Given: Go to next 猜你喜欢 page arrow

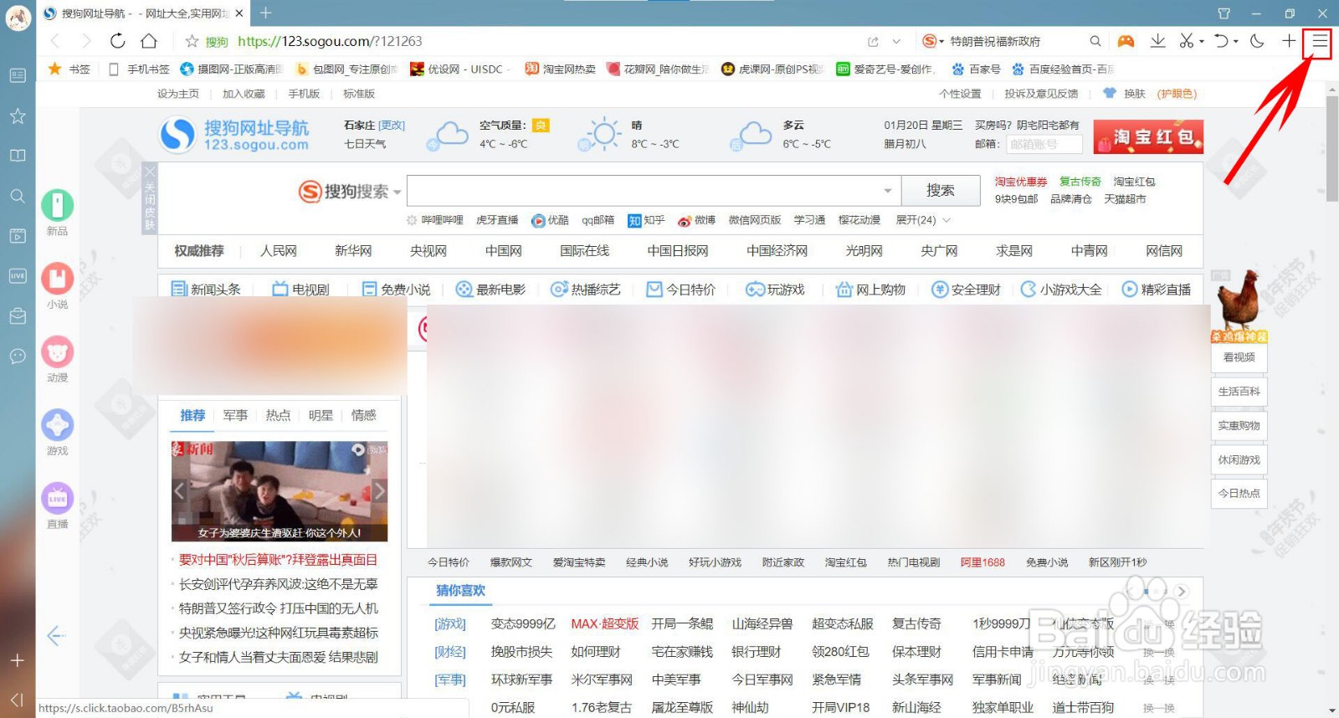Looking at the screenshot, I should tap(1181, 592).
